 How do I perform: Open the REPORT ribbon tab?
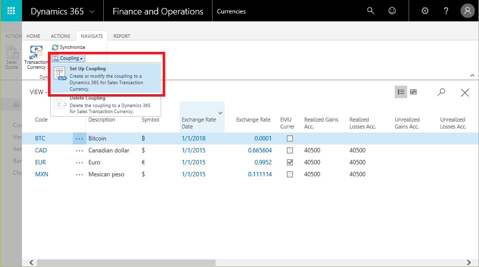pos(122,36)
